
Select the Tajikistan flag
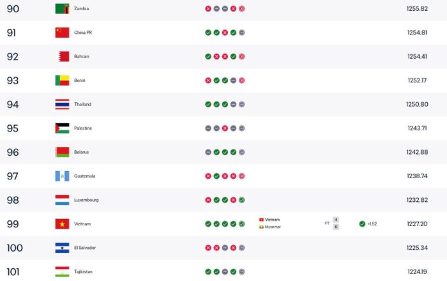tap(62, 271)
